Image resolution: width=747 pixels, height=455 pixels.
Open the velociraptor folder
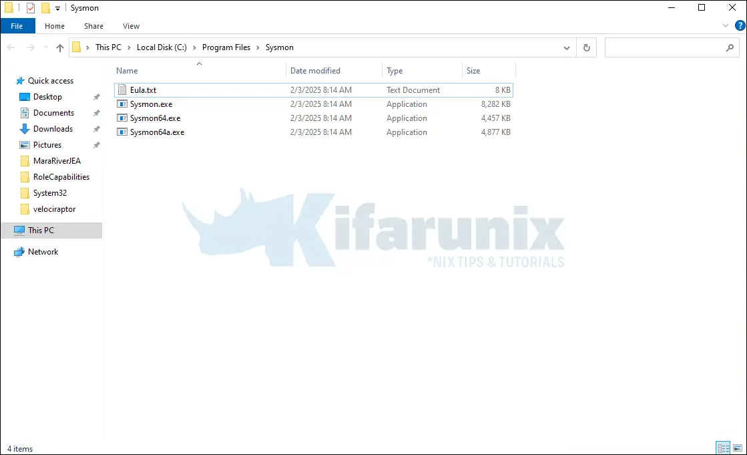click(54, 209)
